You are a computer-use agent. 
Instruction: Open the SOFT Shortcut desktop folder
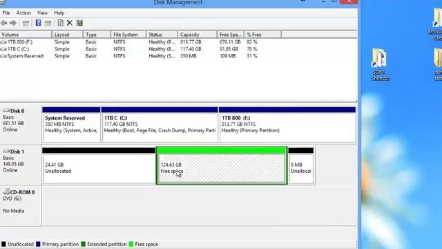coord(380,64)
